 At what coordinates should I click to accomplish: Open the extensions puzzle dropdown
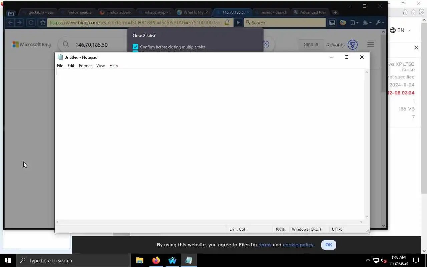click(x=367, y=22)
